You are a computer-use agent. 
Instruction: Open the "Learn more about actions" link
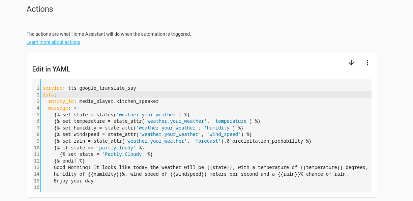pos(53,42)
